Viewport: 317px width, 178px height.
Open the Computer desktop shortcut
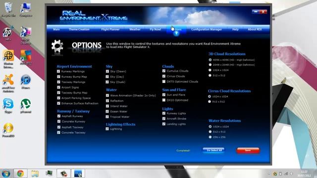point(26,9)
